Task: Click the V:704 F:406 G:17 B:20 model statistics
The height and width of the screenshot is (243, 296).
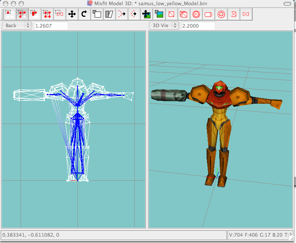Action: coord(260,235)
